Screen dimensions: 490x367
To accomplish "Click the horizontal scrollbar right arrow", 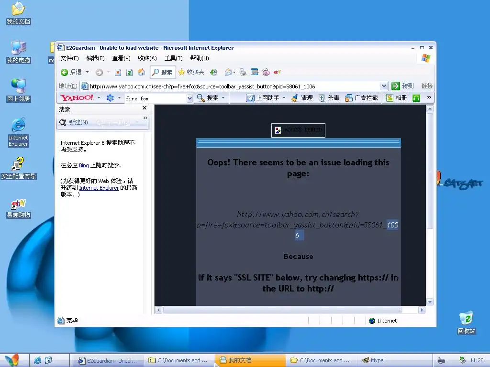I will (x=422, y=310).
